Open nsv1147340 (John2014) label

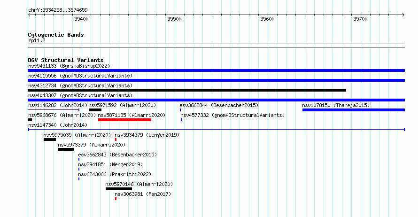58,125
